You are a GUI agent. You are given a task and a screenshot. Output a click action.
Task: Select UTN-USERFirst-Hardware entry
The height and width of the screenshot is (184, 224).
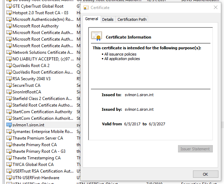click(36, 178)
